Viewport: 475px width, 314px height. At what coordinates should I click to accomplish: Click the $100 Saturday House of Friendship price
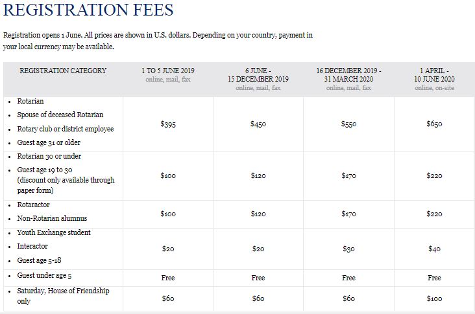434,298
